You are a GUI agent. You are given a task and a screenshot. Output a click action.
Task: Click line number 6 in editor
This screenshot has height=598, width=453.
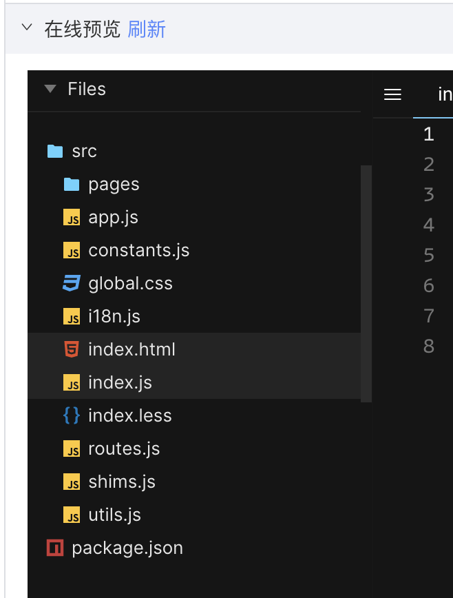[x=429, y=285]
